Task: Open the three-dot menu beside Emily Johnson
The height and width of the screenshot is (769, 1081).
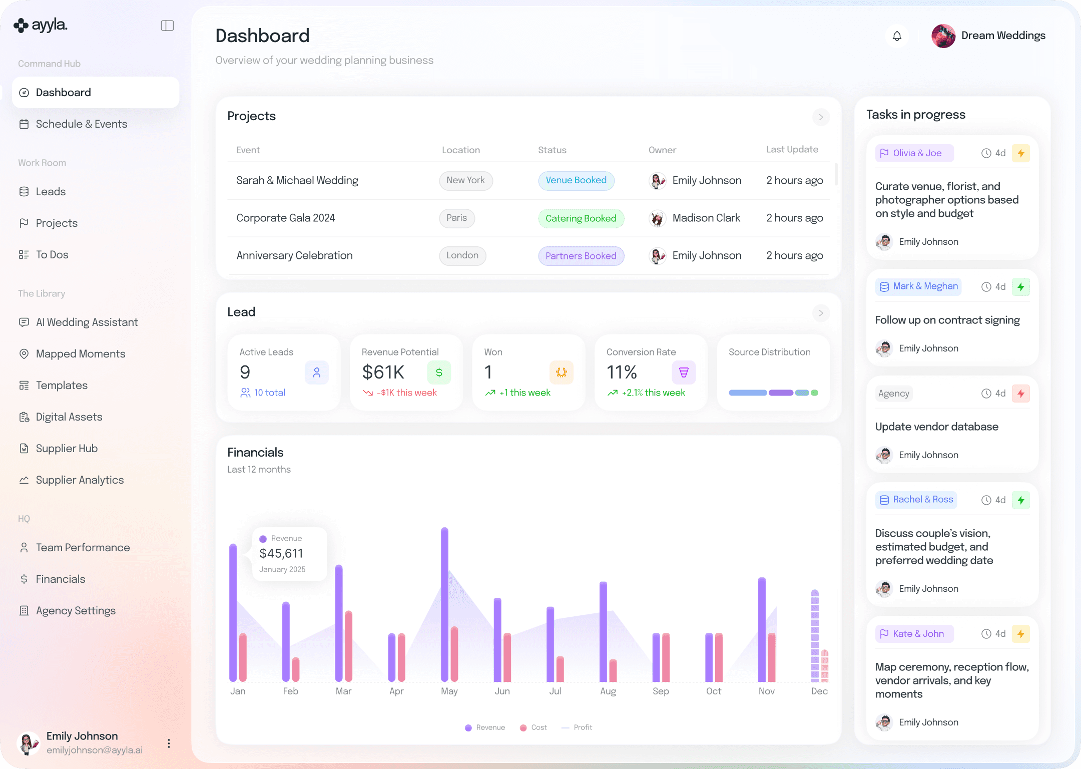Action: (169, 743)
